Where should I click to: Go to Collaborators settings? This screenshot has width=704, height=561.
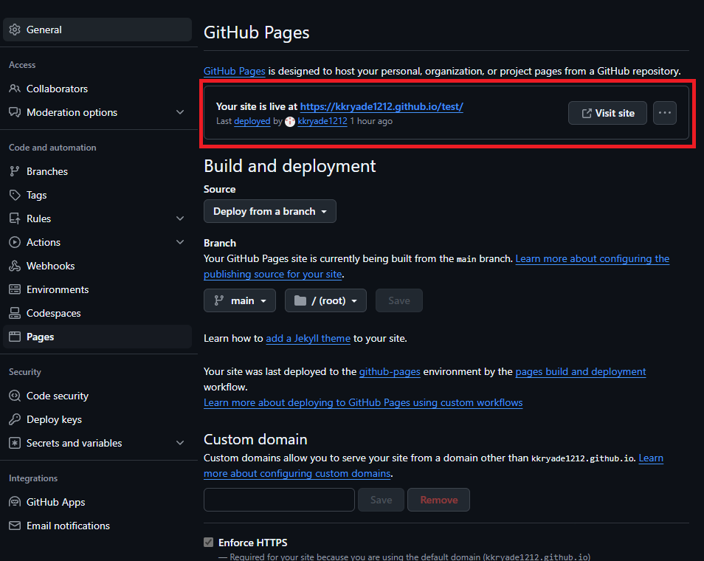tap(97, 89)
